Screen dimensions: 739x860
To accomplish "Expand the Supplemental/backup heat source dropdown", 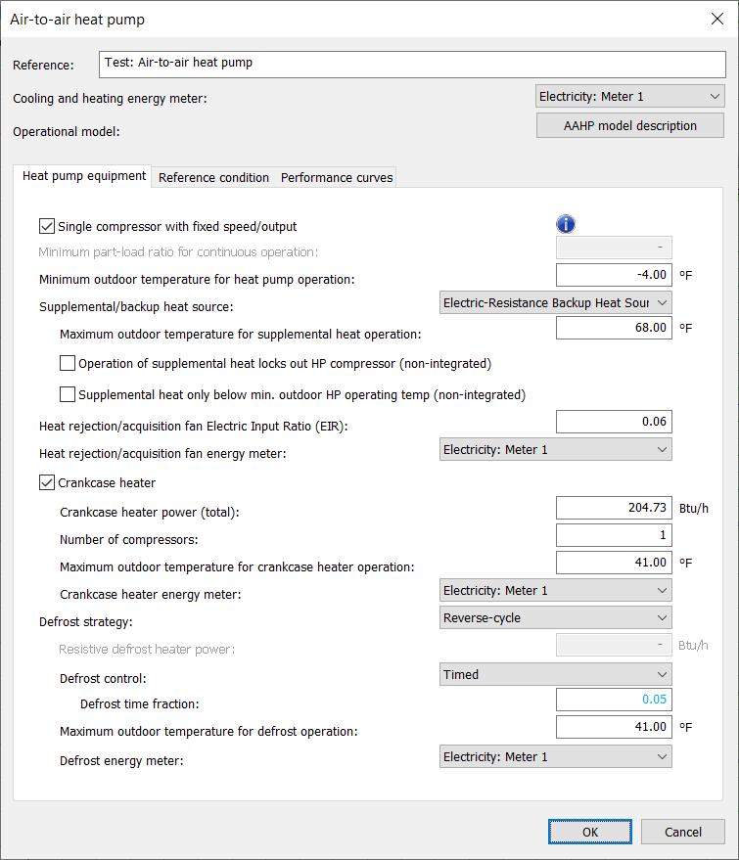I will pyautogui.click(x=555, y=302).
